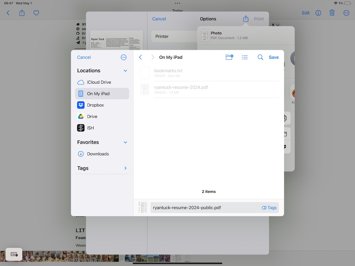Open search with the magnifying glass icon

(x=260, y=57)
